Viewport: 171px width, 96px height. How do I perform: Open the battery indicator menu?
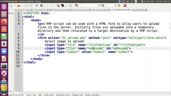coord(145,2)
